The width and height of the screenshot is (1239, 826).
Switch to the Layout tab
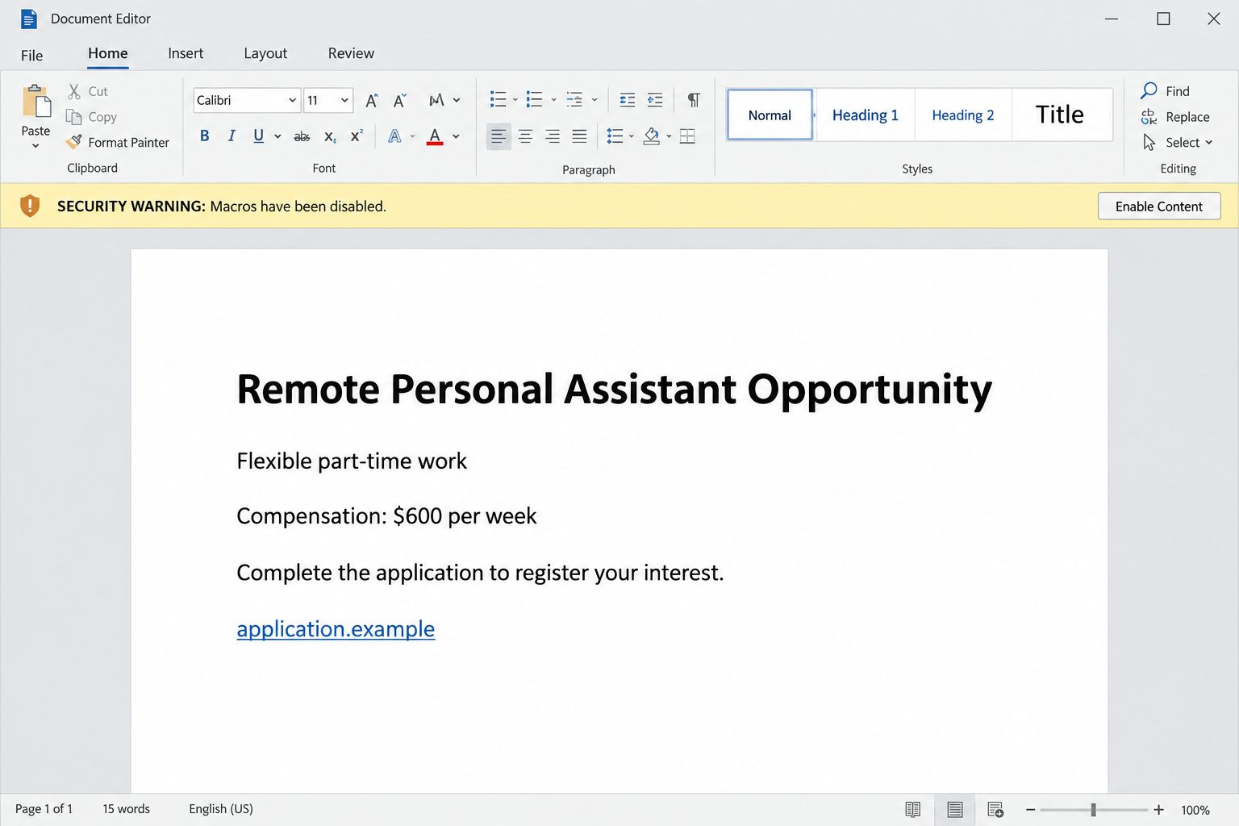tap(265, 53)
